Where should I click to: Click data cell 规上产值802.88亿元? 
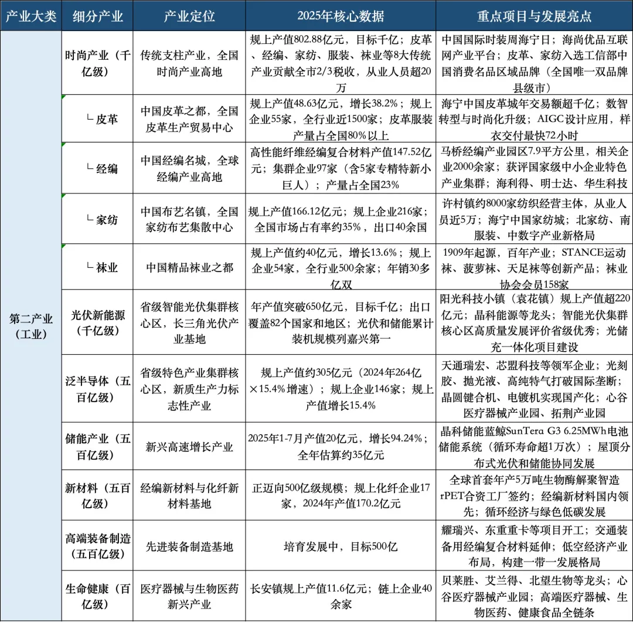341,63
